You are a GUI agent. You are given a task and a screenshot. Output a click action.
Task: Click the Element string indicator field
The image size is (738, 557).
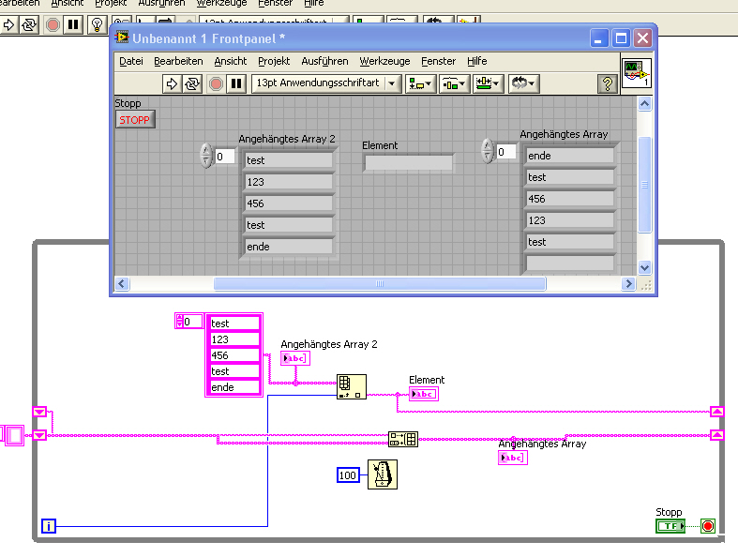(409, 163)
